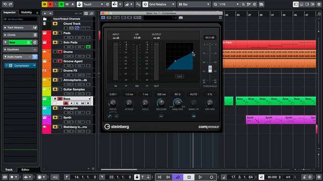Show or hide right zone
Screen dimensions: 323x181
click(307, 4)
